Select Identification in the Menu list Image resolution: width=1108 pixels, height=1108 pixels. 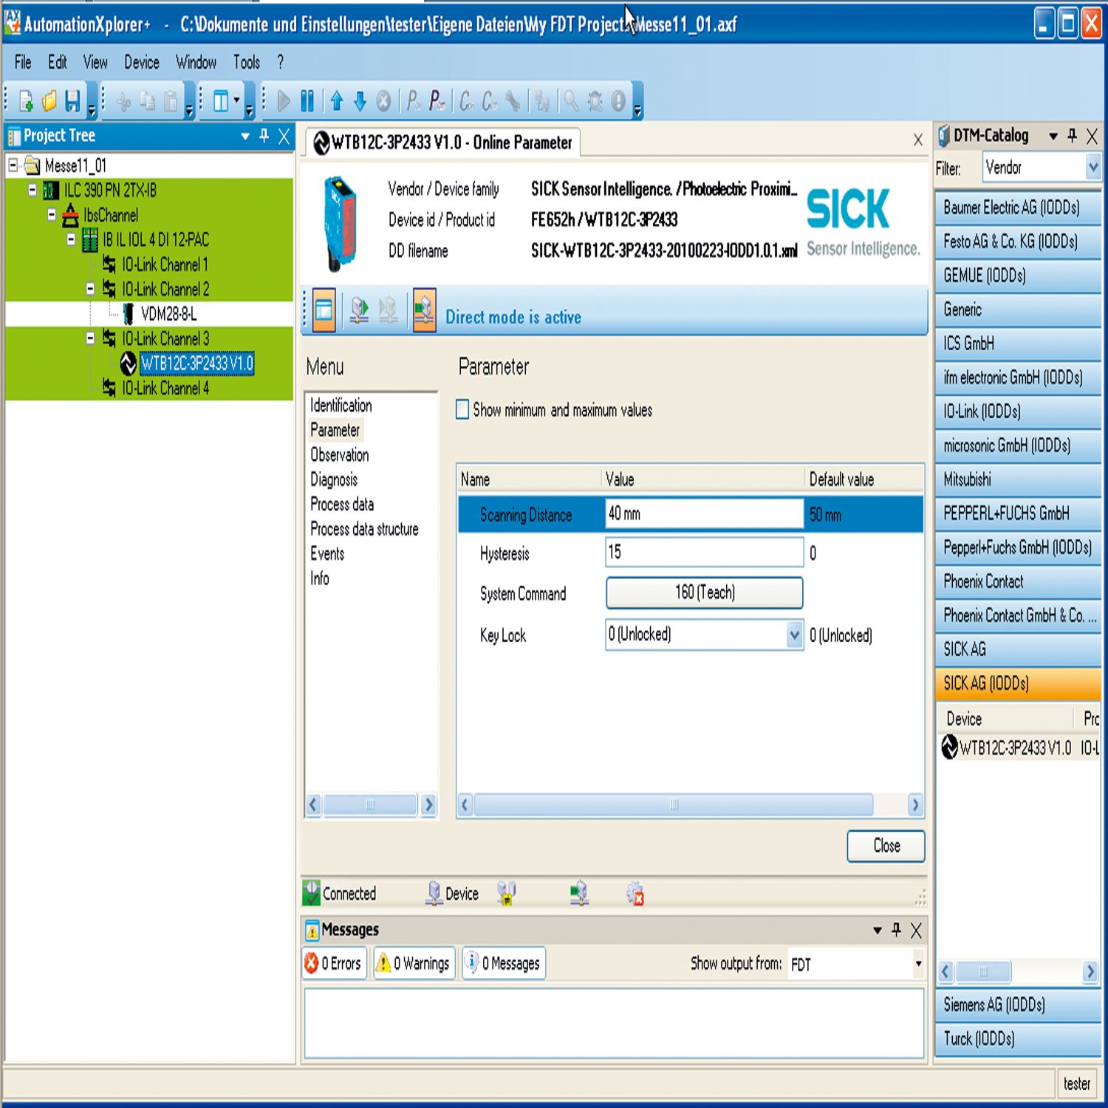point(341,405)
